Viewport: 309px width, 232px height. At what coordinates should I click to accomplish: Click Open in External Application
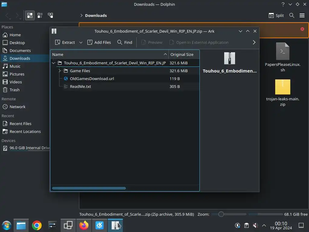[x=199, y=42]
